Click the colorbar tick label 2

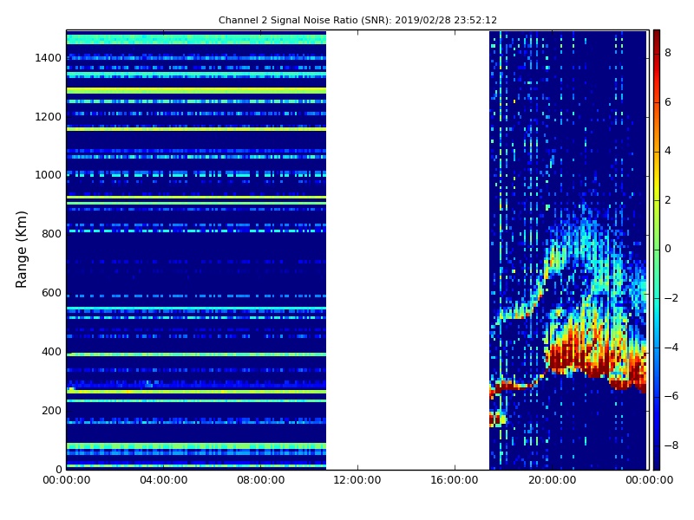click(668, 200)
